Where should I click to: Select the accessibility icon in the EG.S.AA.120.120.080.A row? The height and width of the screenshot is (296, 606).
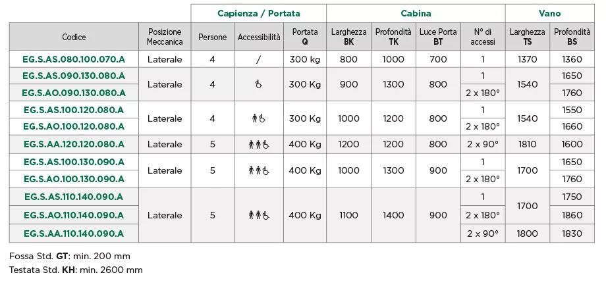(x=259, y=144)
